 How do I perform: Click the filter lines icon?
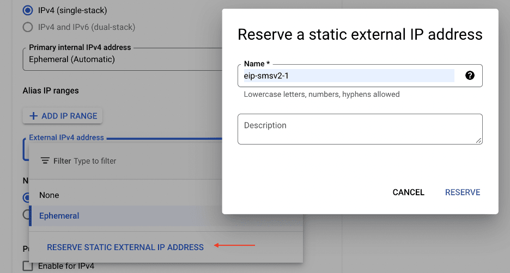click(45, 161)
